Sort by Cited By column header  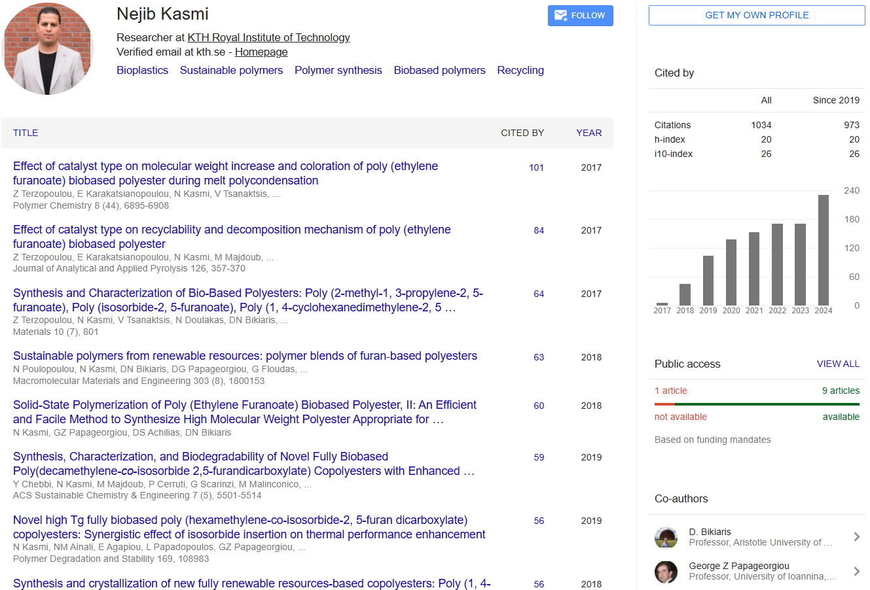click(x=522, y=133)
